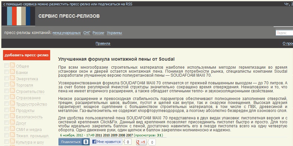Focus the Яндекс search input field

pos(284,33)
